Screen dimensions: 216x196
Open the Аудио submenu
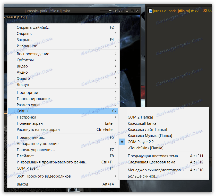pyautogui.click(x=63, y=72)
